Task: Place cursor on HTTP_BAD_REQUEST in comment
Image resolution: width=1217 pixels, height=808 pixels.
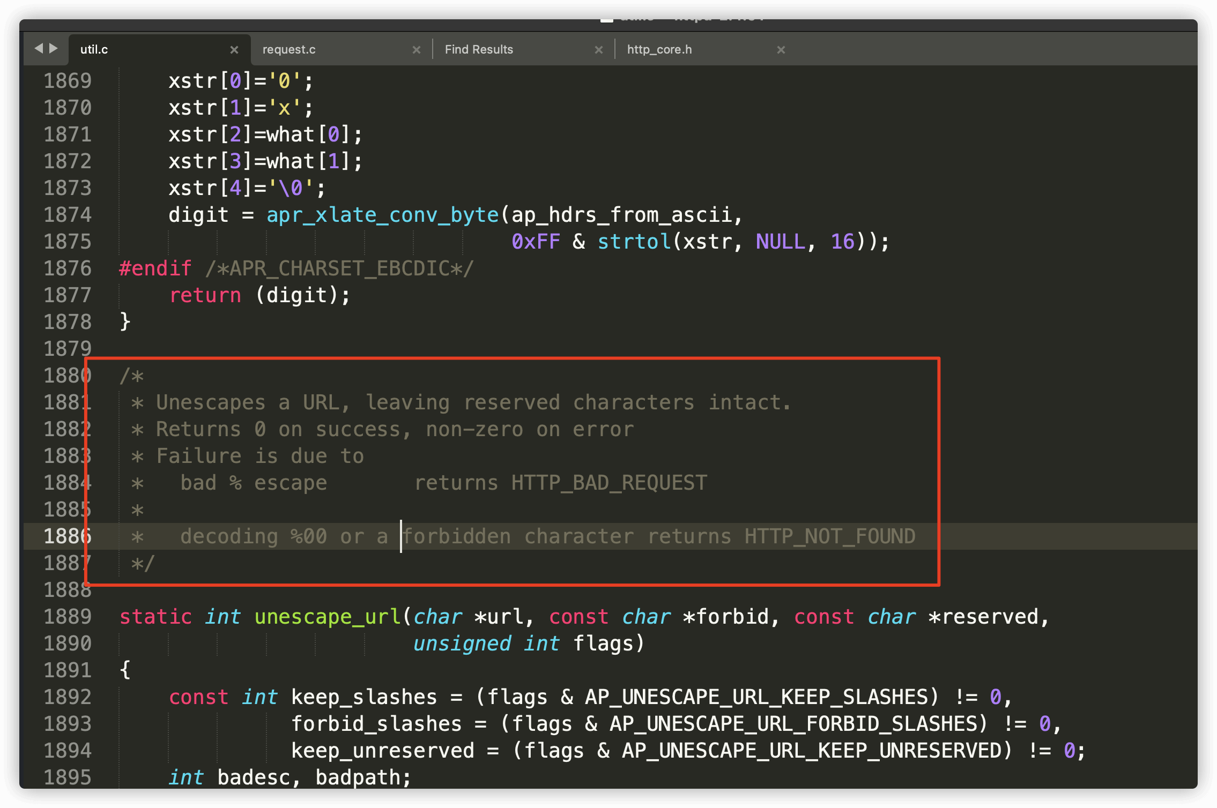Action: coord(609,483)
